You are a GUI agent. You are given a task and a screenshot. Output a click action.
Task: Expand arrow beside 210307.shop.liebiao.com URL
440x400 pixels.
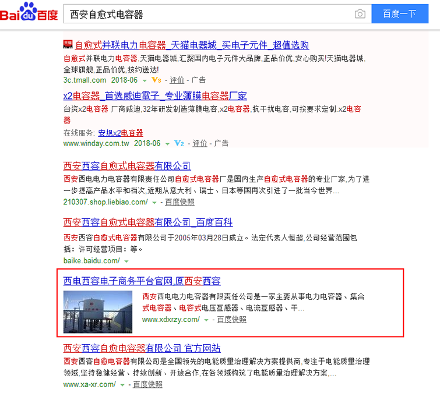[154, 203]
